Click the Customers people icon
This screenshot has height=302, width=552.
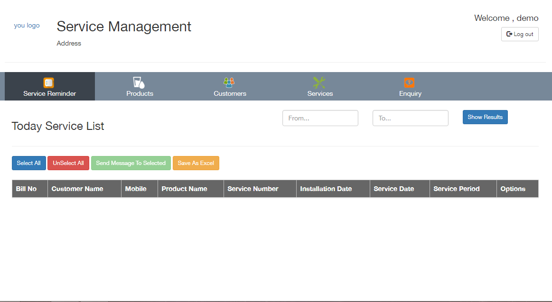229,82
